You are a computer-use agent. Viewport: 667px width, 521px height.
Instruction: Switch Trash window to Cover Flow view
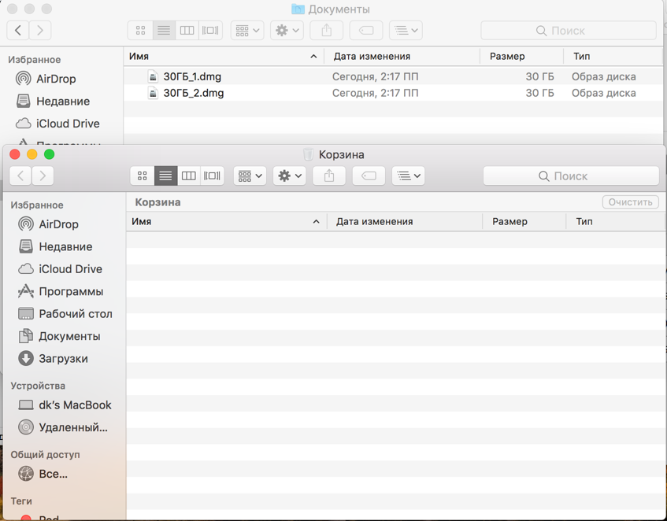(212, 176)
